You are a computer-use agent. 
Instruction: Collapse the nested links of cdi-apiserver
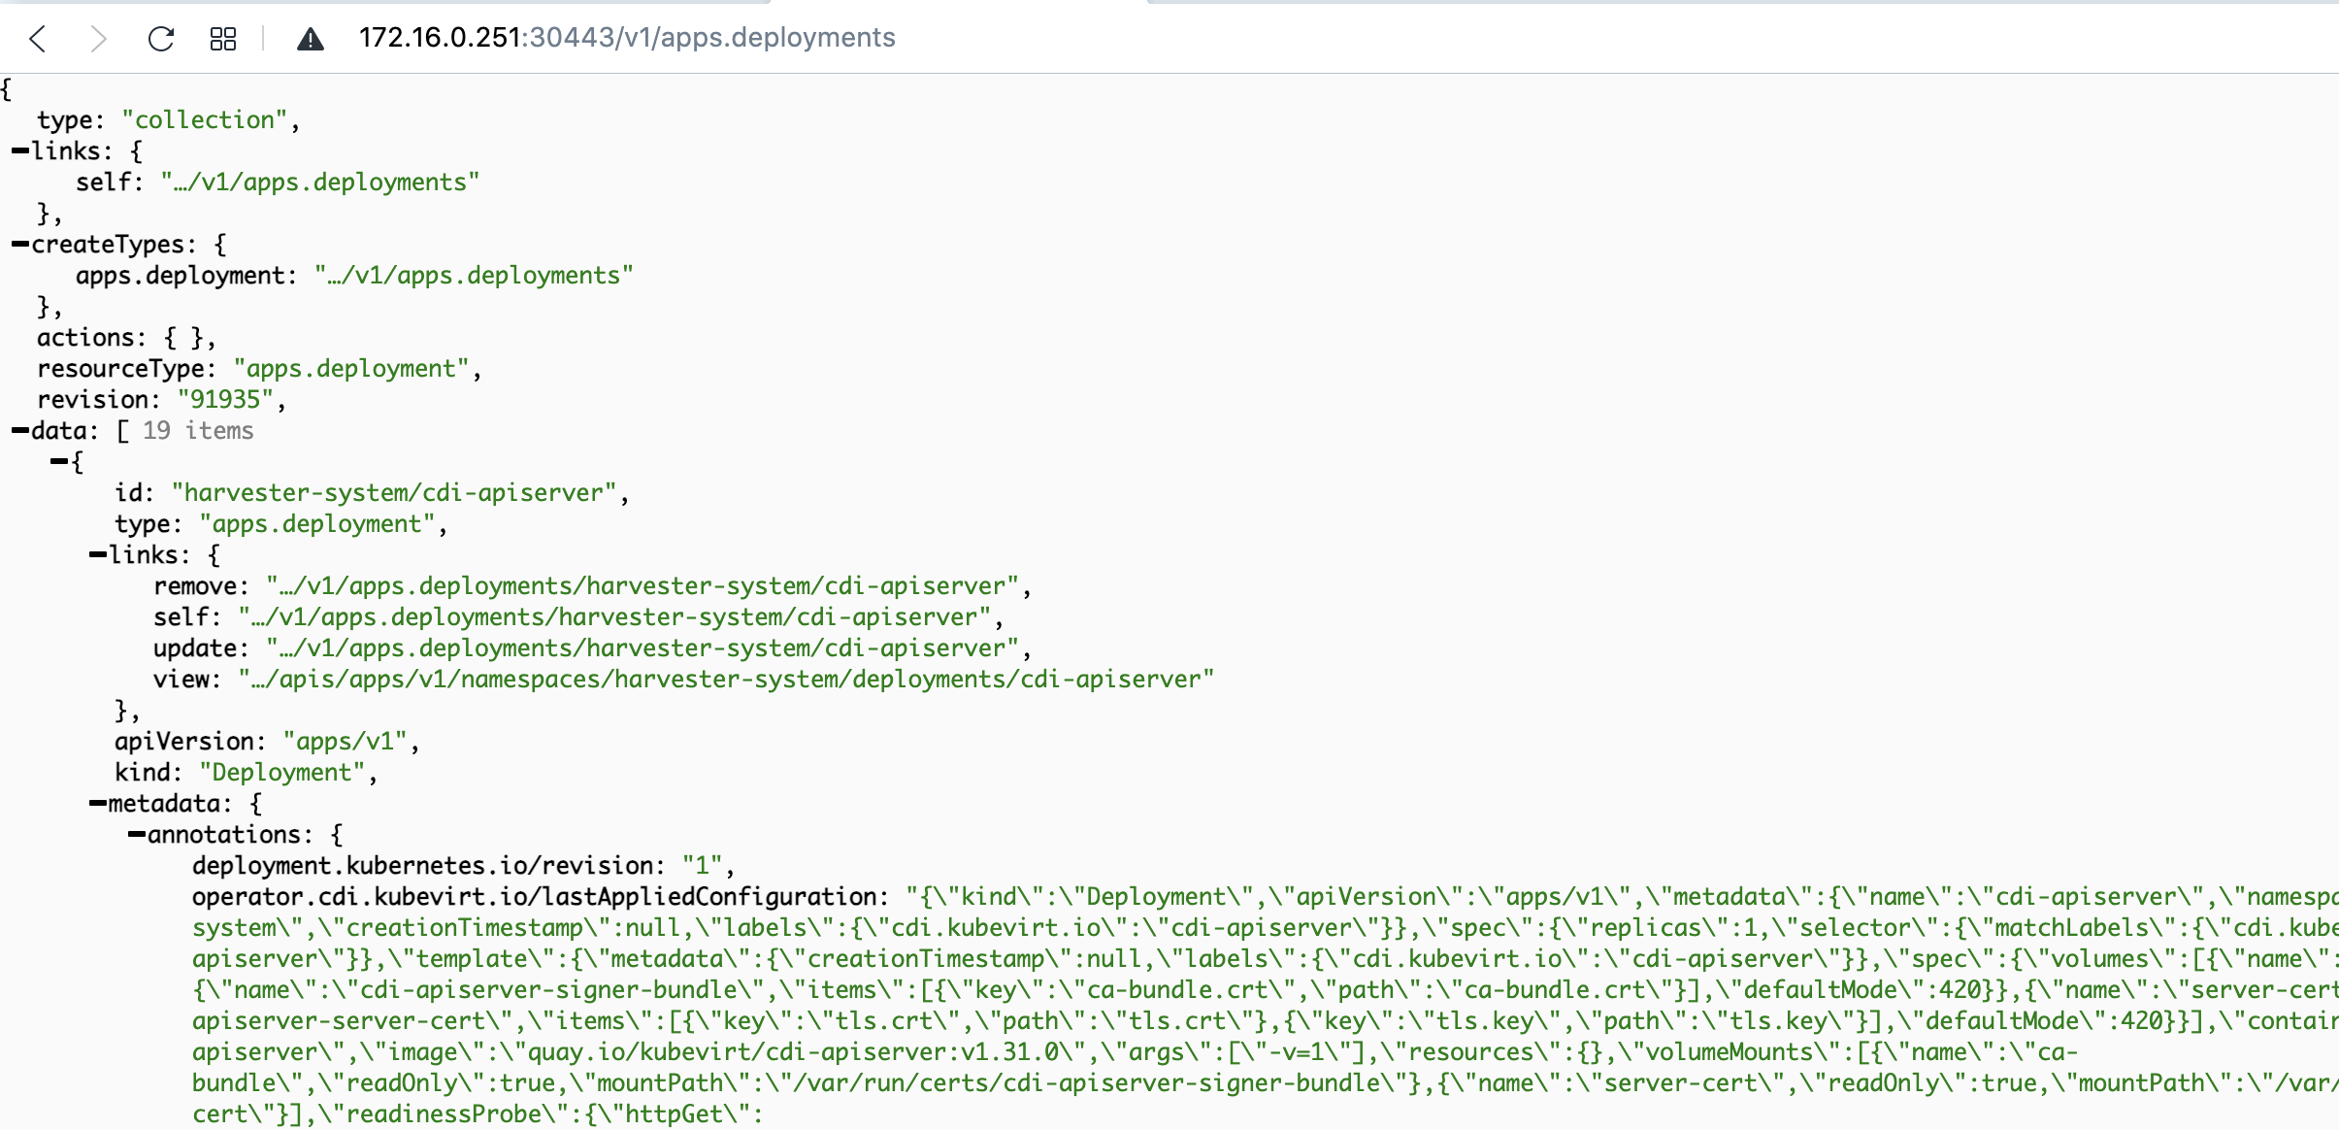coord(96,554)
